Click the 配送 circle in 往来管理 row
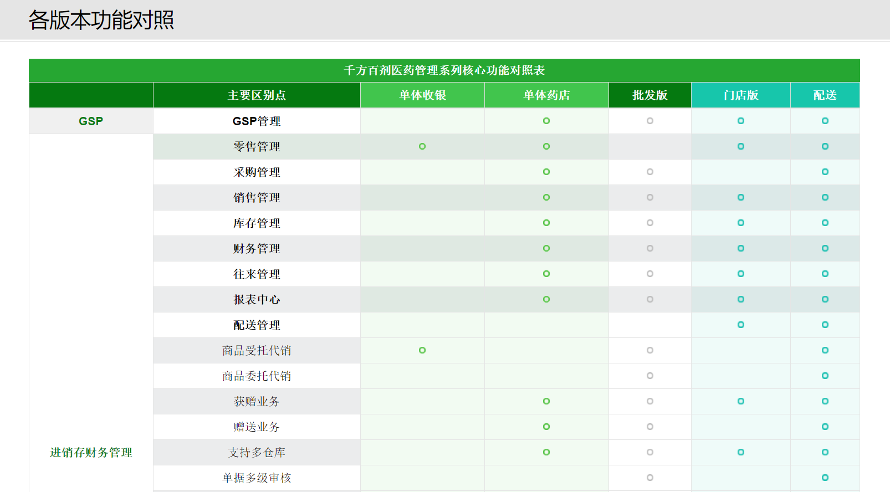 coord(825,274)
